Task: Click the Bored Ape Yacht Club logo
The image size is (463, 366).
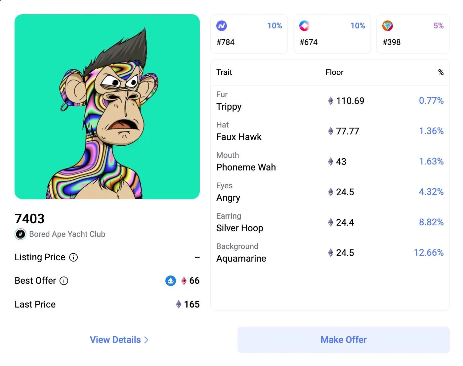Action: (21, 234)
